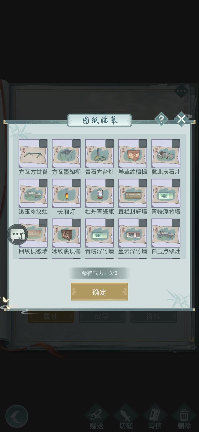The width and height of the screenshot is (199, 432).
Task: Close the 图纸临摹 dialog
Action: pos(181,119)
